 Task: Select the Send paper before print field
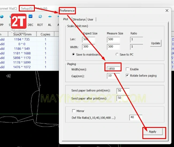coord(123,91)
